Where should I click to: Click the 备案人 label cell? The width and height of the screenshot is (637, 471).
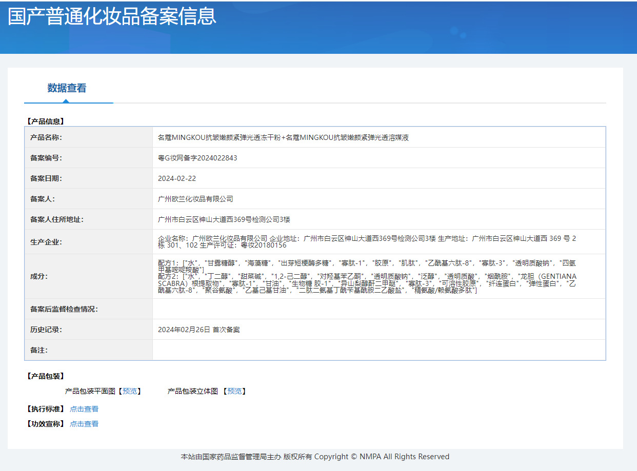click(89, 199)
